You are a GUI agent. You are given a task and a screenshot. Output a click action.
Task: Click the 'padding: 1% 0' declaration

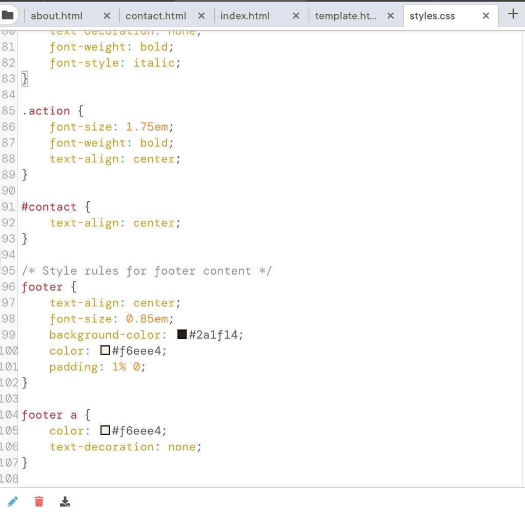(97, 367)
